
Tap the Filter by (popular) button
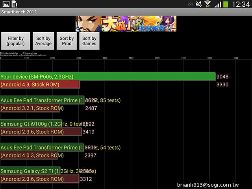[x=16, y=41]
